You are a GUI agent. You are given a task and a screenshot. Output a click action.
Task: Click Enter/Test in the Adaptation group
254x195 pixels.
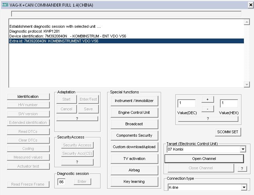(x=88, y=99)
